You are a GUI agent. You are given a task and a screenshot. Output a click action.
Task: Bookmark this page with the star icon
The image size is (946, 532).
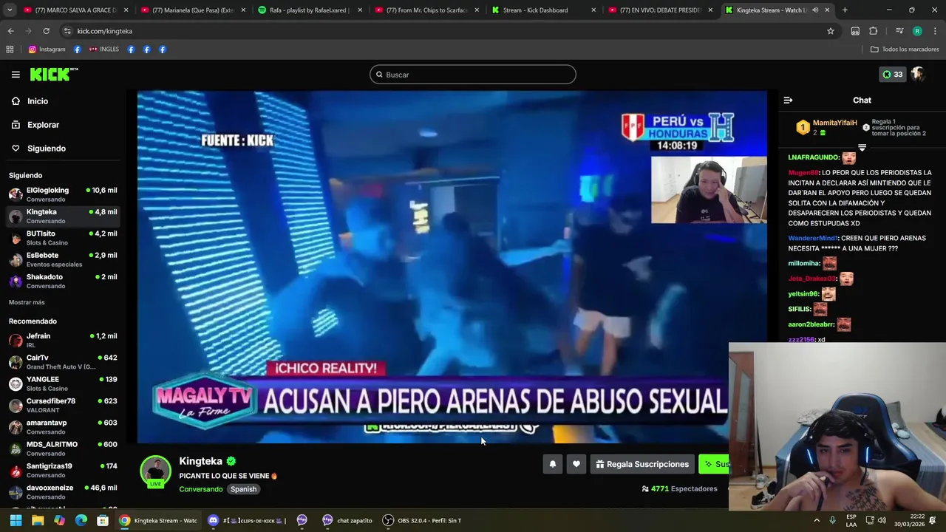pyautogui.click(x=831, y=31)
